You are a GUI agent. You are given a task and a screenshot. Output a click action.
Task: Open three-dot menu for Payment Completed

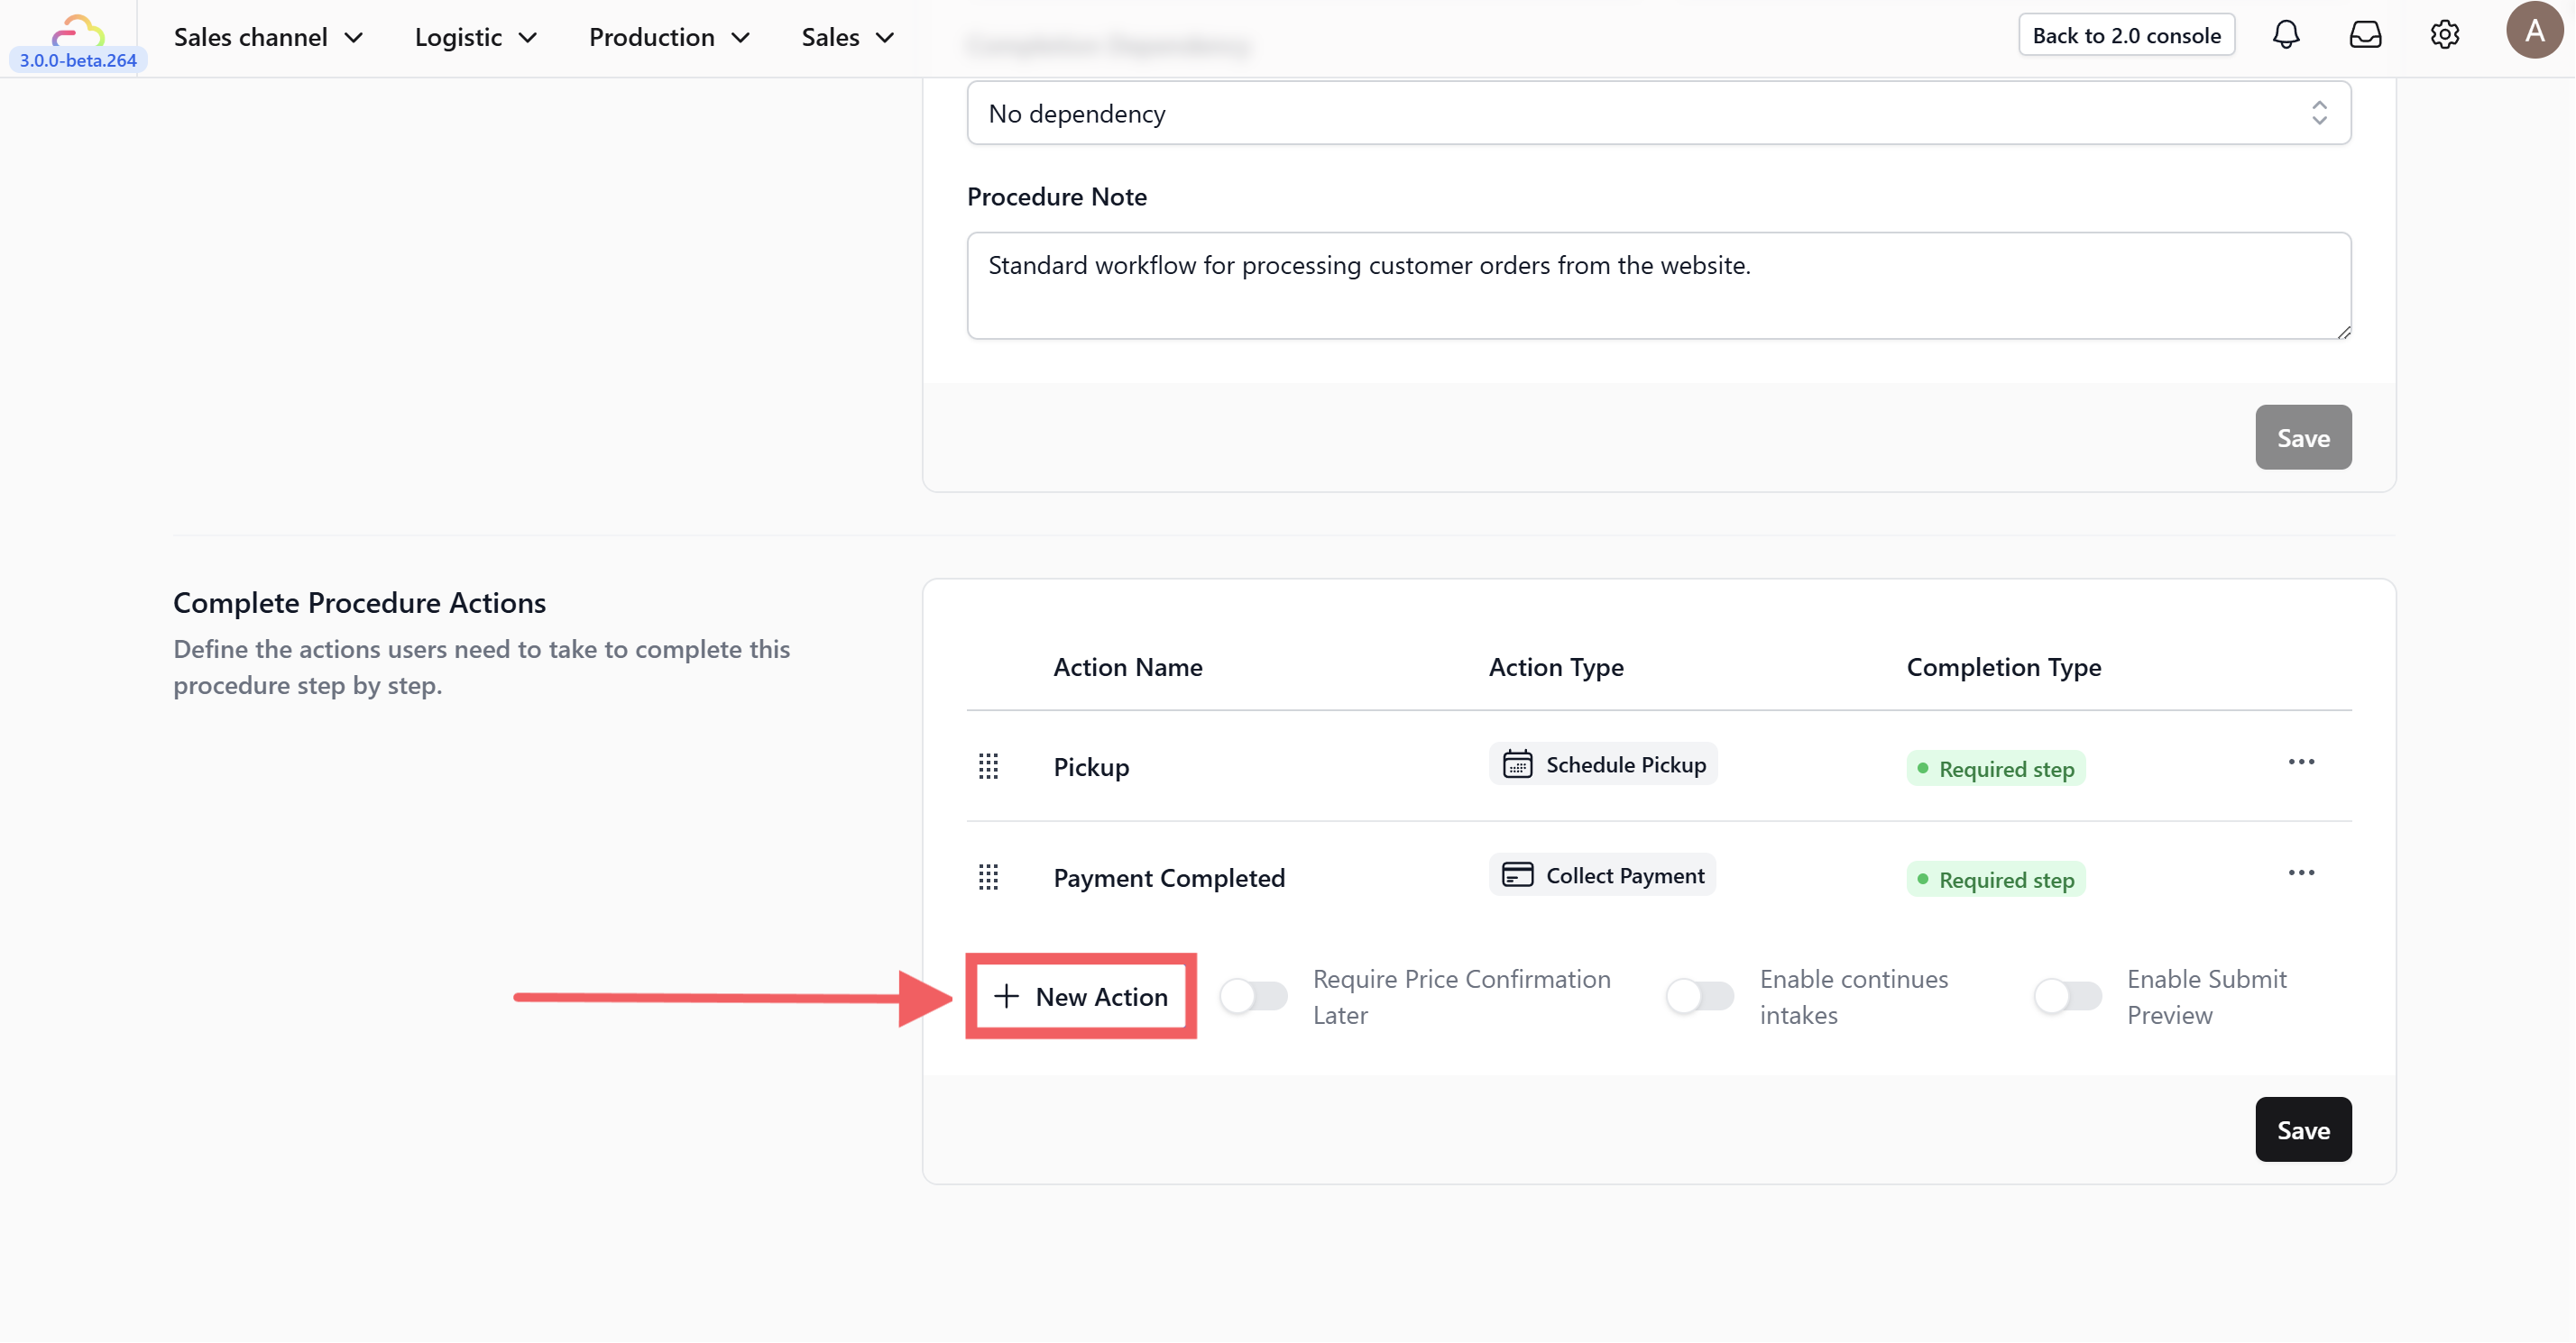click(2301, 873)
